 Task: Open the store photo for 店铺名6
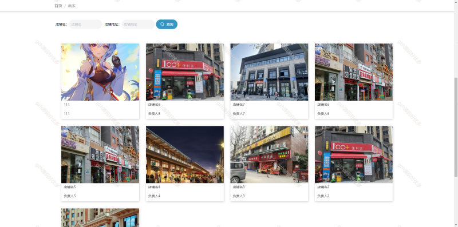pyautogui.click(x=354, y=72)
